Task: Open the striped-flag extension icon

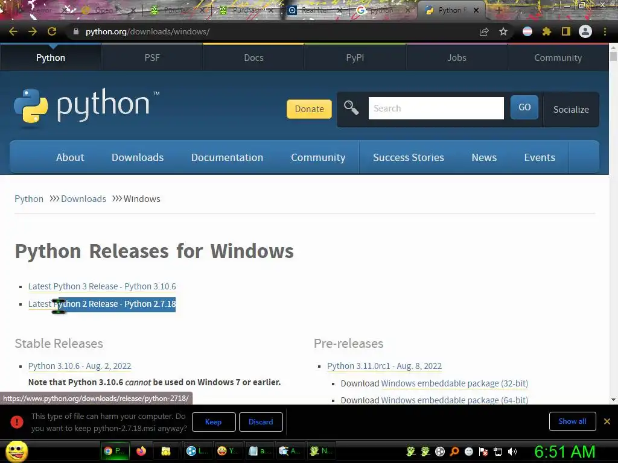Action: pyautogui.click(x=527, y=31)
